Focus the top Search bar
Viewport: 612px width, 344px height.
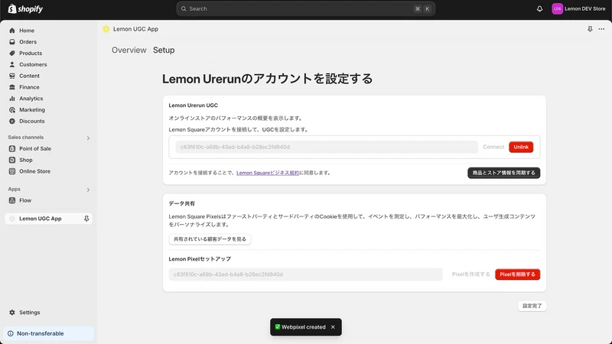305,8
